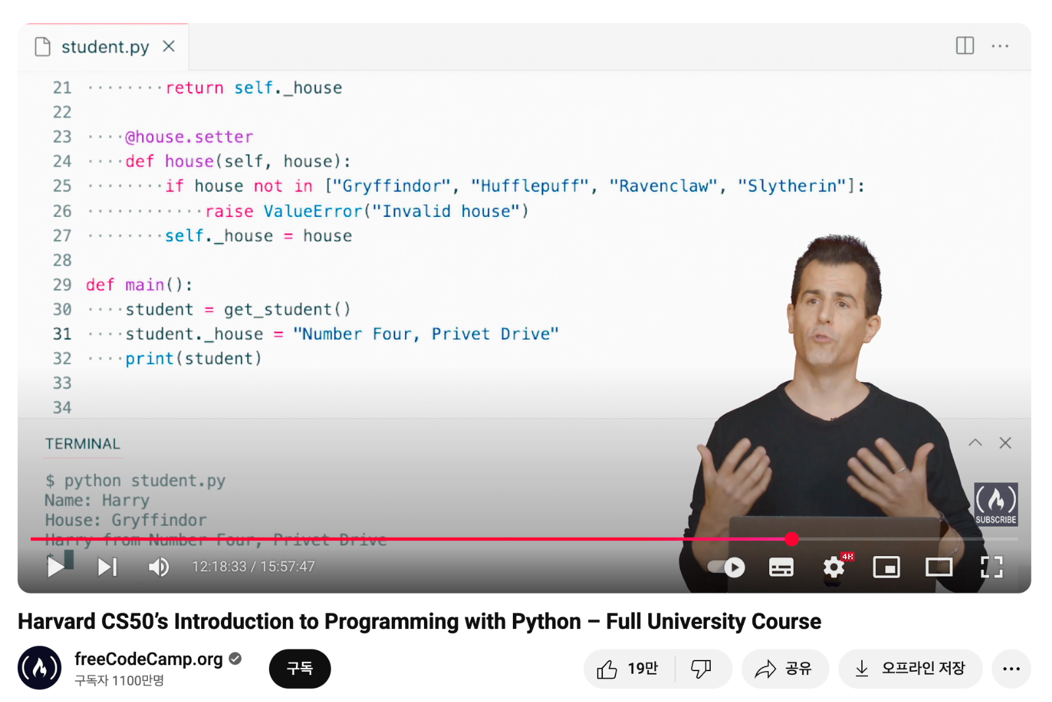This screenshot has width=1052, height=702.
Task: Click the freeCodeCamp SUBSCRIBE watermark
Action: 995,504
